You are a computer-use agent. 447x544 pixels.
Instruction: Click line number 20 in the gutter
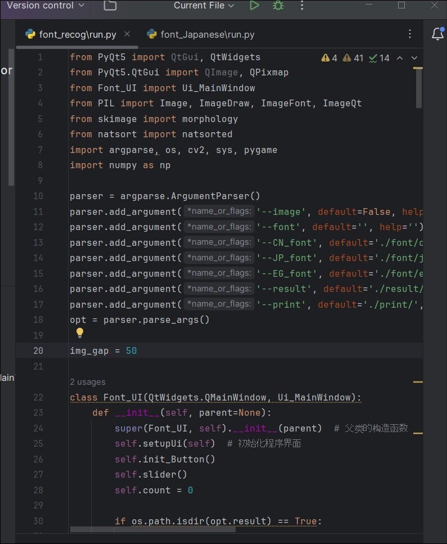38,350
